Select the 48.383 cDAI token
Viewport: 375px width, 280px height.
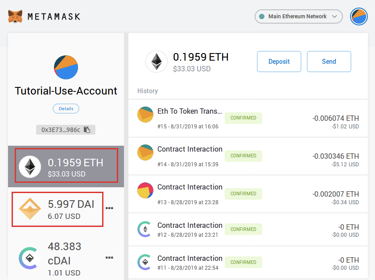[66, 258]
